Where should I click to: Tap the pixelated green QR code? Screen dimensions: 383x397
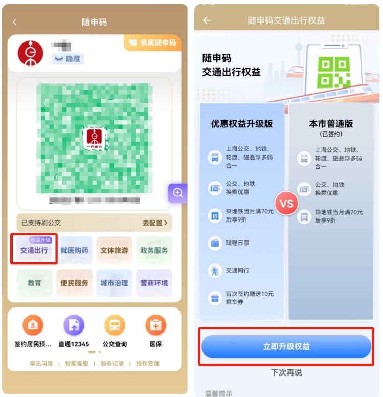pos(95,138)
